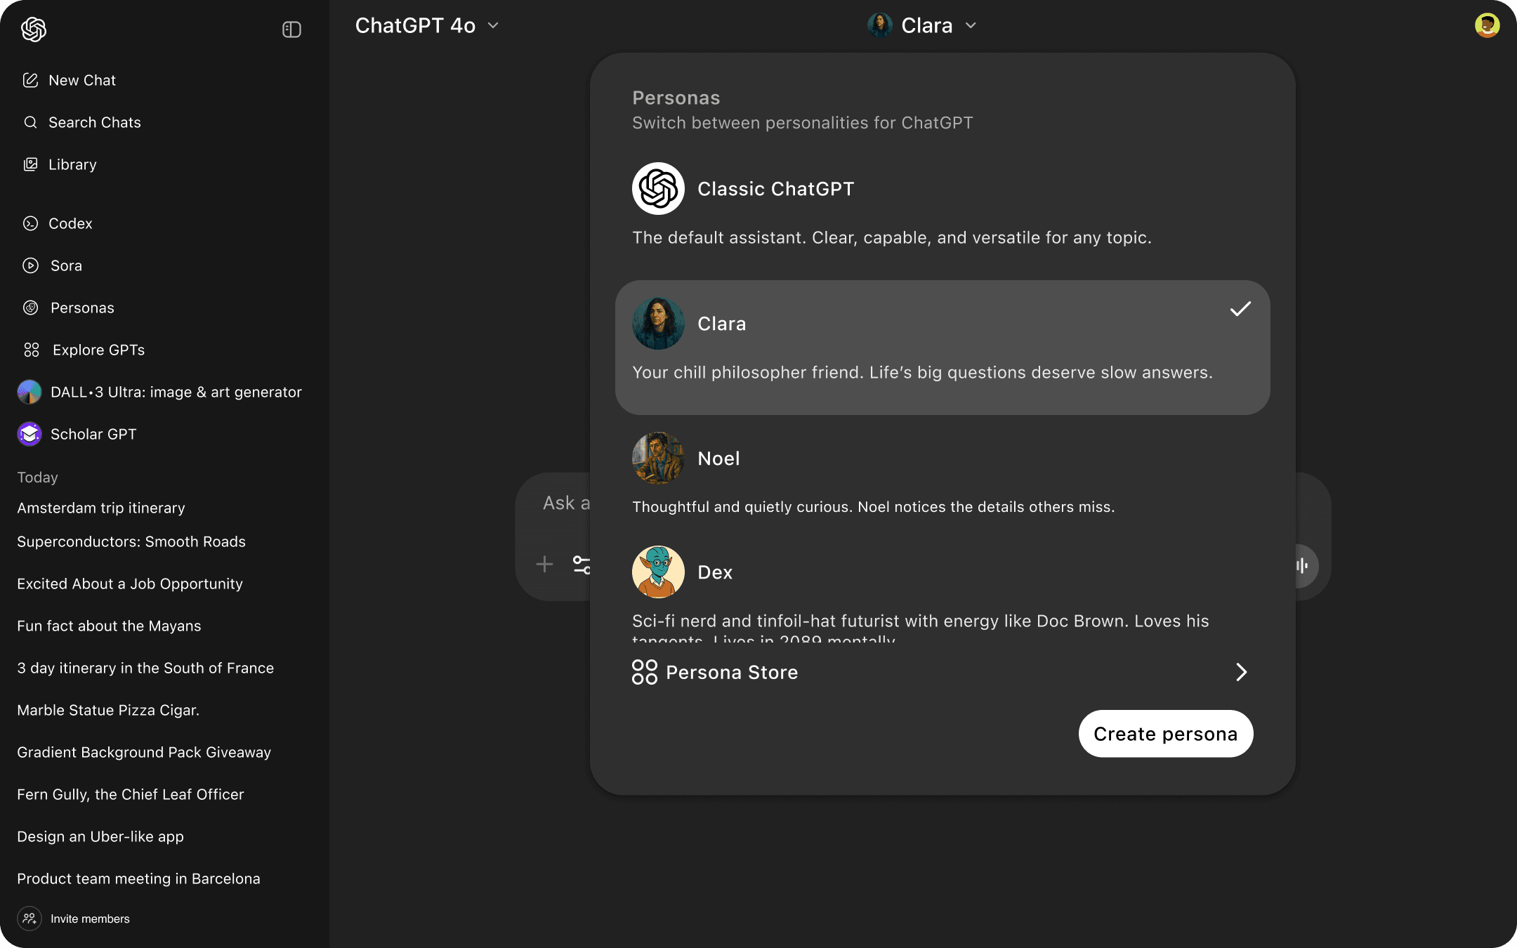Click the Classic ChatGPT logo avatar

pos(658,188)
